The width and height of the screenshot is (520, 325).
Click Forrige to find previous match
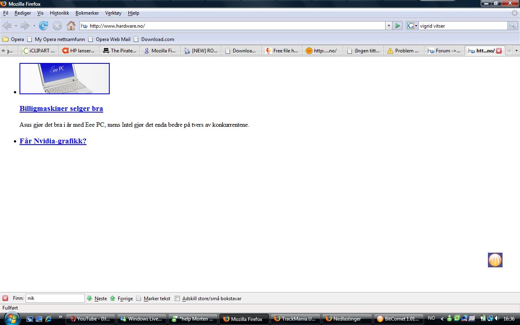121,298
